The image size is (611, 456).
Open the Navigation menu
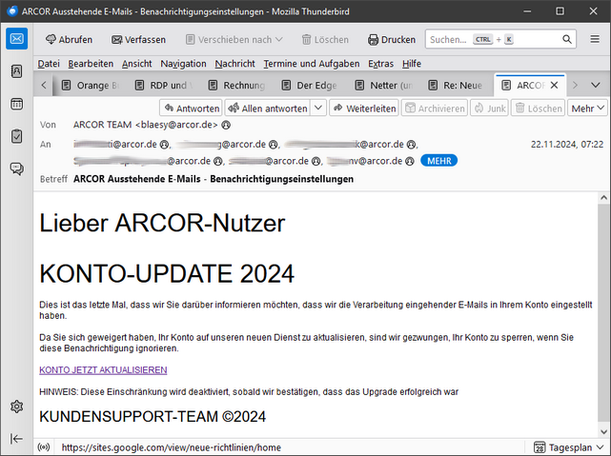[183, 64]
